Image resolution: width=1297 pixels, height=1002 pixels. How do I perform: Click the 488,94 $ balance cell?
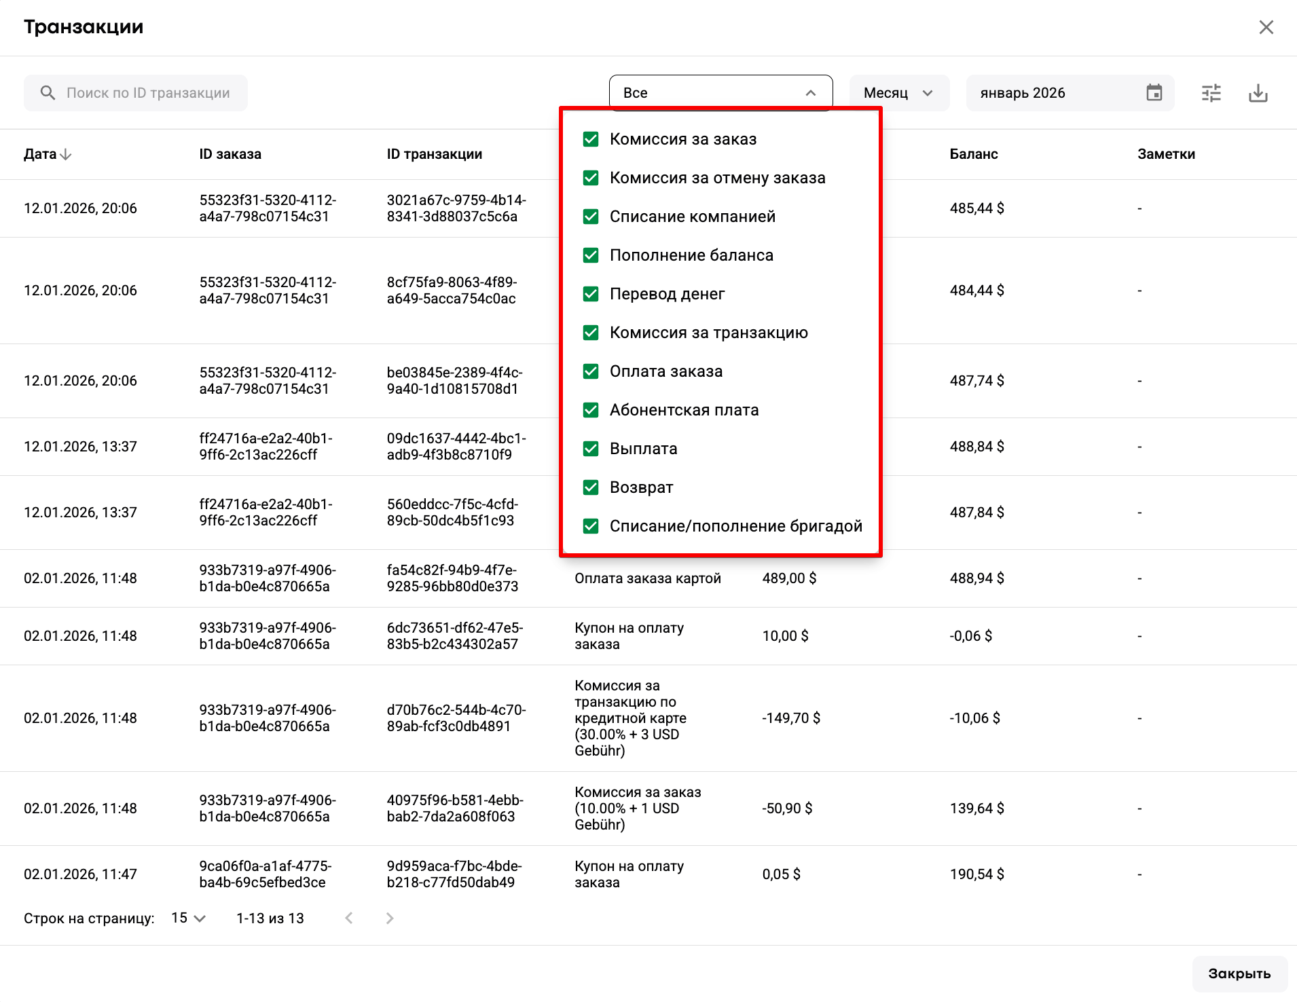point(976,578)
